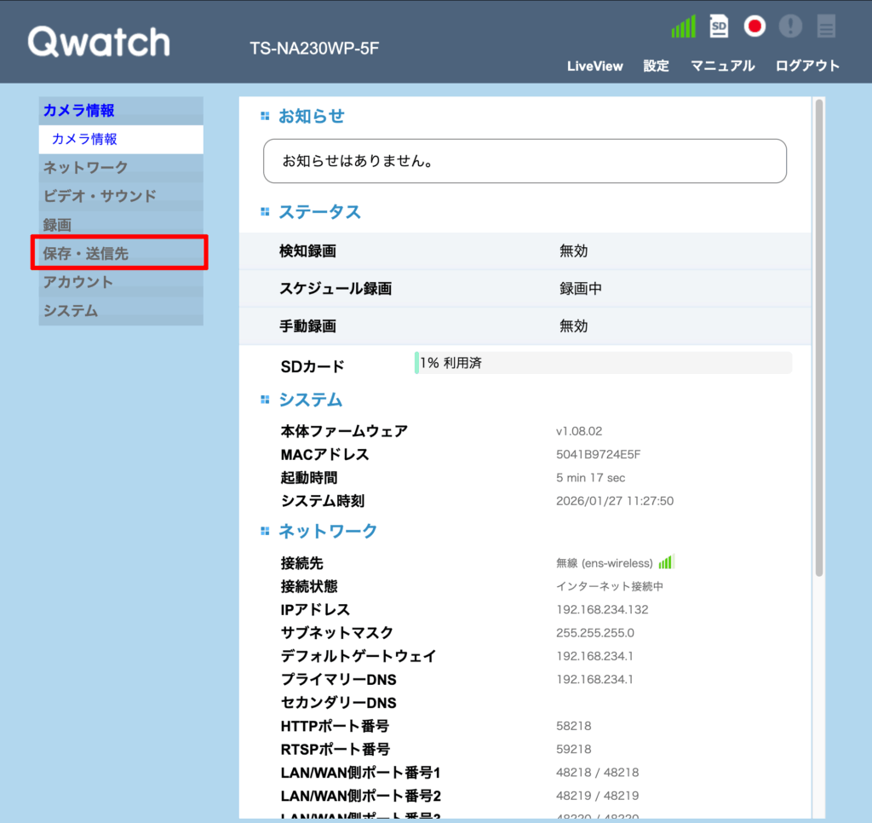This screenshot has width=872, height=823.
Task: Click the SD card status icon
Action: tap(720, 27)
